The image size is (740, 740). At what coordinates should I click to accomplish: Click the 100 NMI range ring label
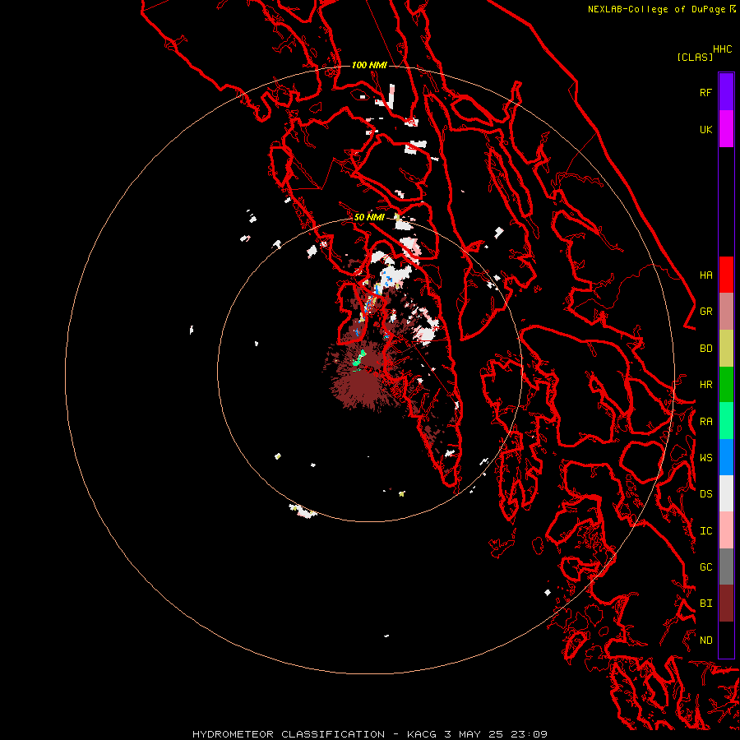369,65
